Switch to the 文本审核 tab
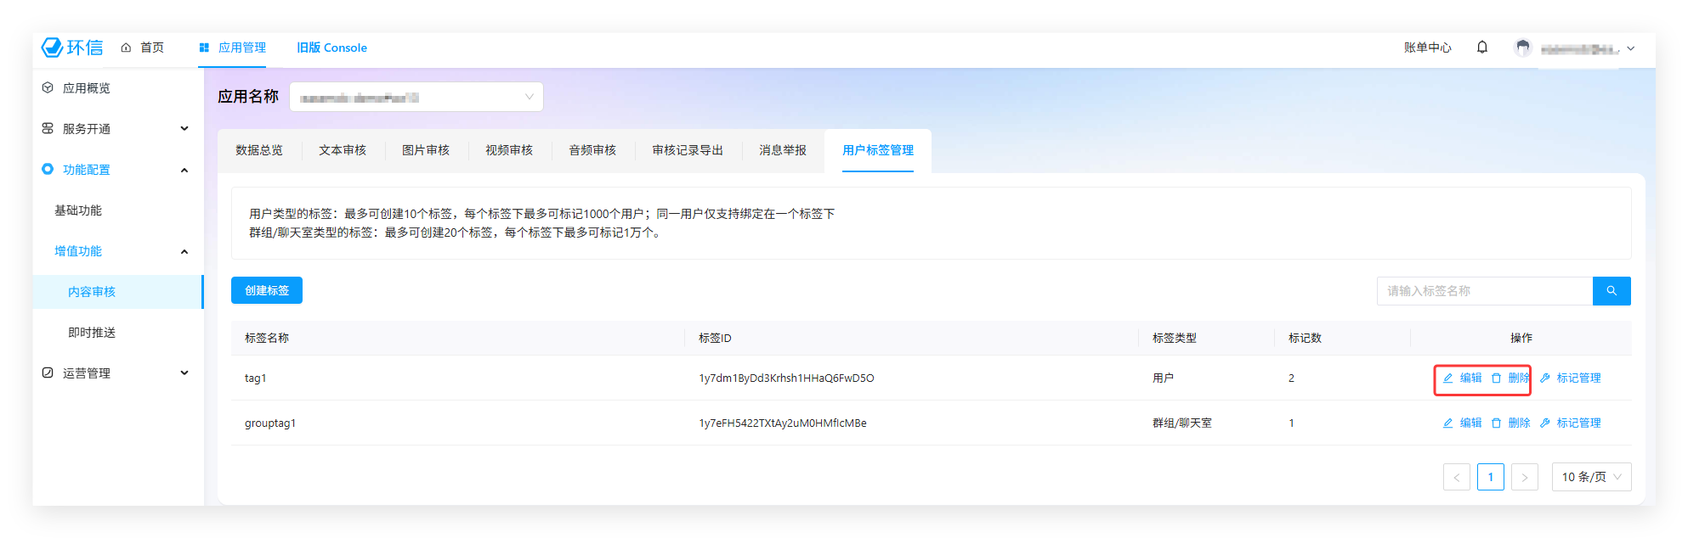The image size is (1688, 538). click(x=342, y=150)
